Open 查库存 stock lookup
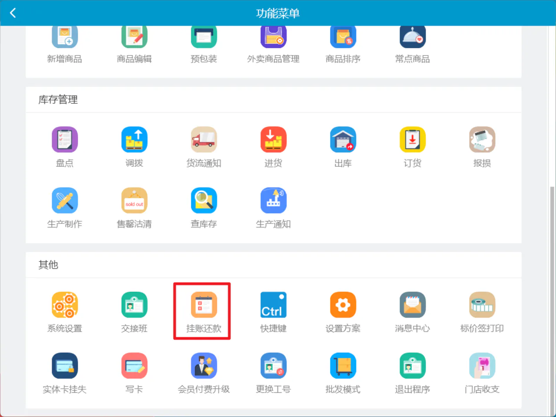Viewport: 556px width, 417px height. [204, 208]
